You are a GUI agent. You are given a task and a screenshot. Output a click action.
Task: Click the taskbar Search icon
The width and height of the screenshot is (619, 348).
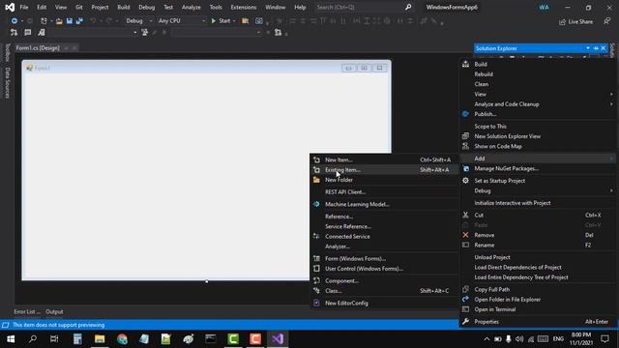33,339
